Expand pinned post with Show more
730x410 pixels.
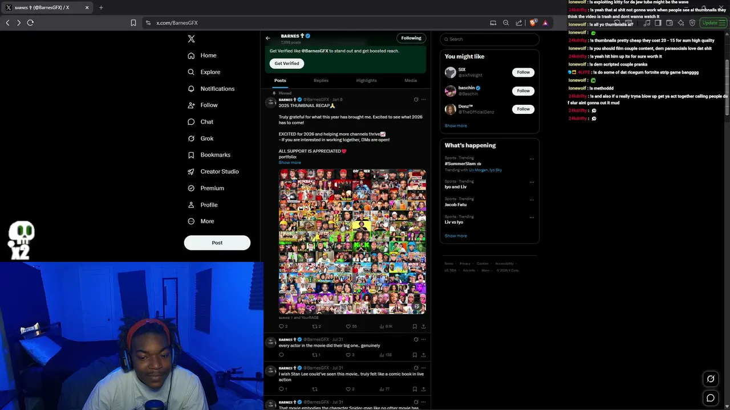click(x=290, y=163)
